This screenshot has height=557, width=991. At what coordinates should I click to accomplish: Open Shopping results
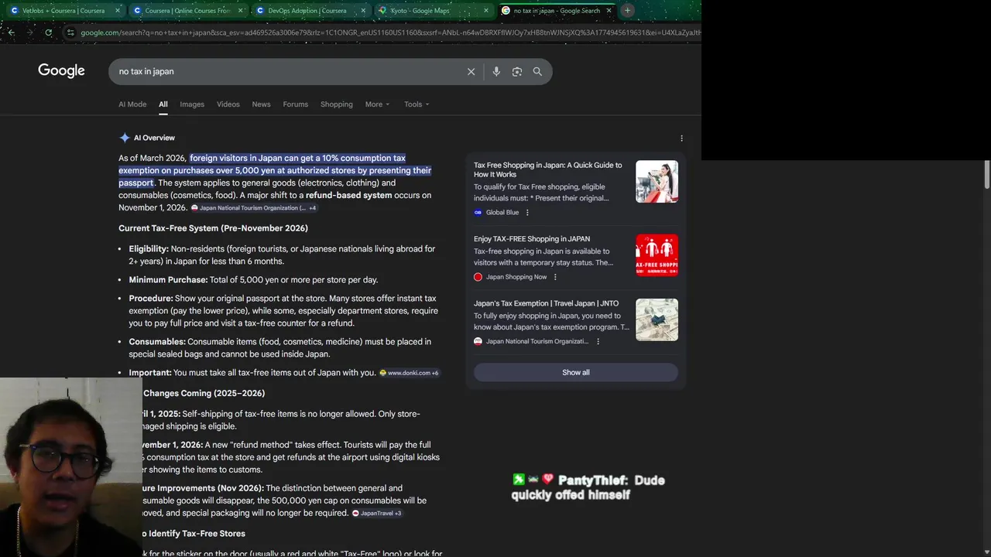tap(337, 104)
